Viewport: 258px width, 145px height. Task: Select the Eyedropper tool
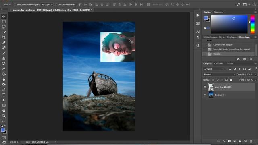[4, 43]
